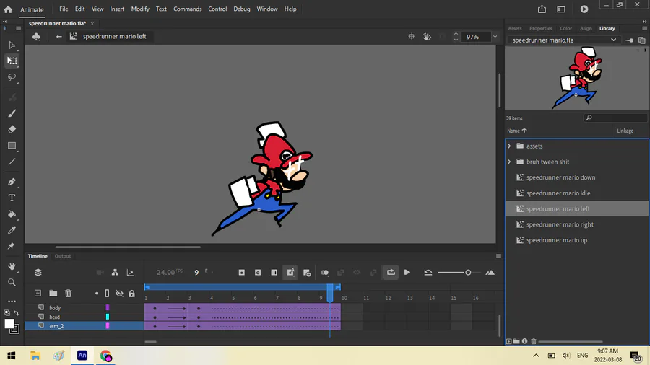Select the Brush tool
Screen dimensions: 650x365
(12, 113)
